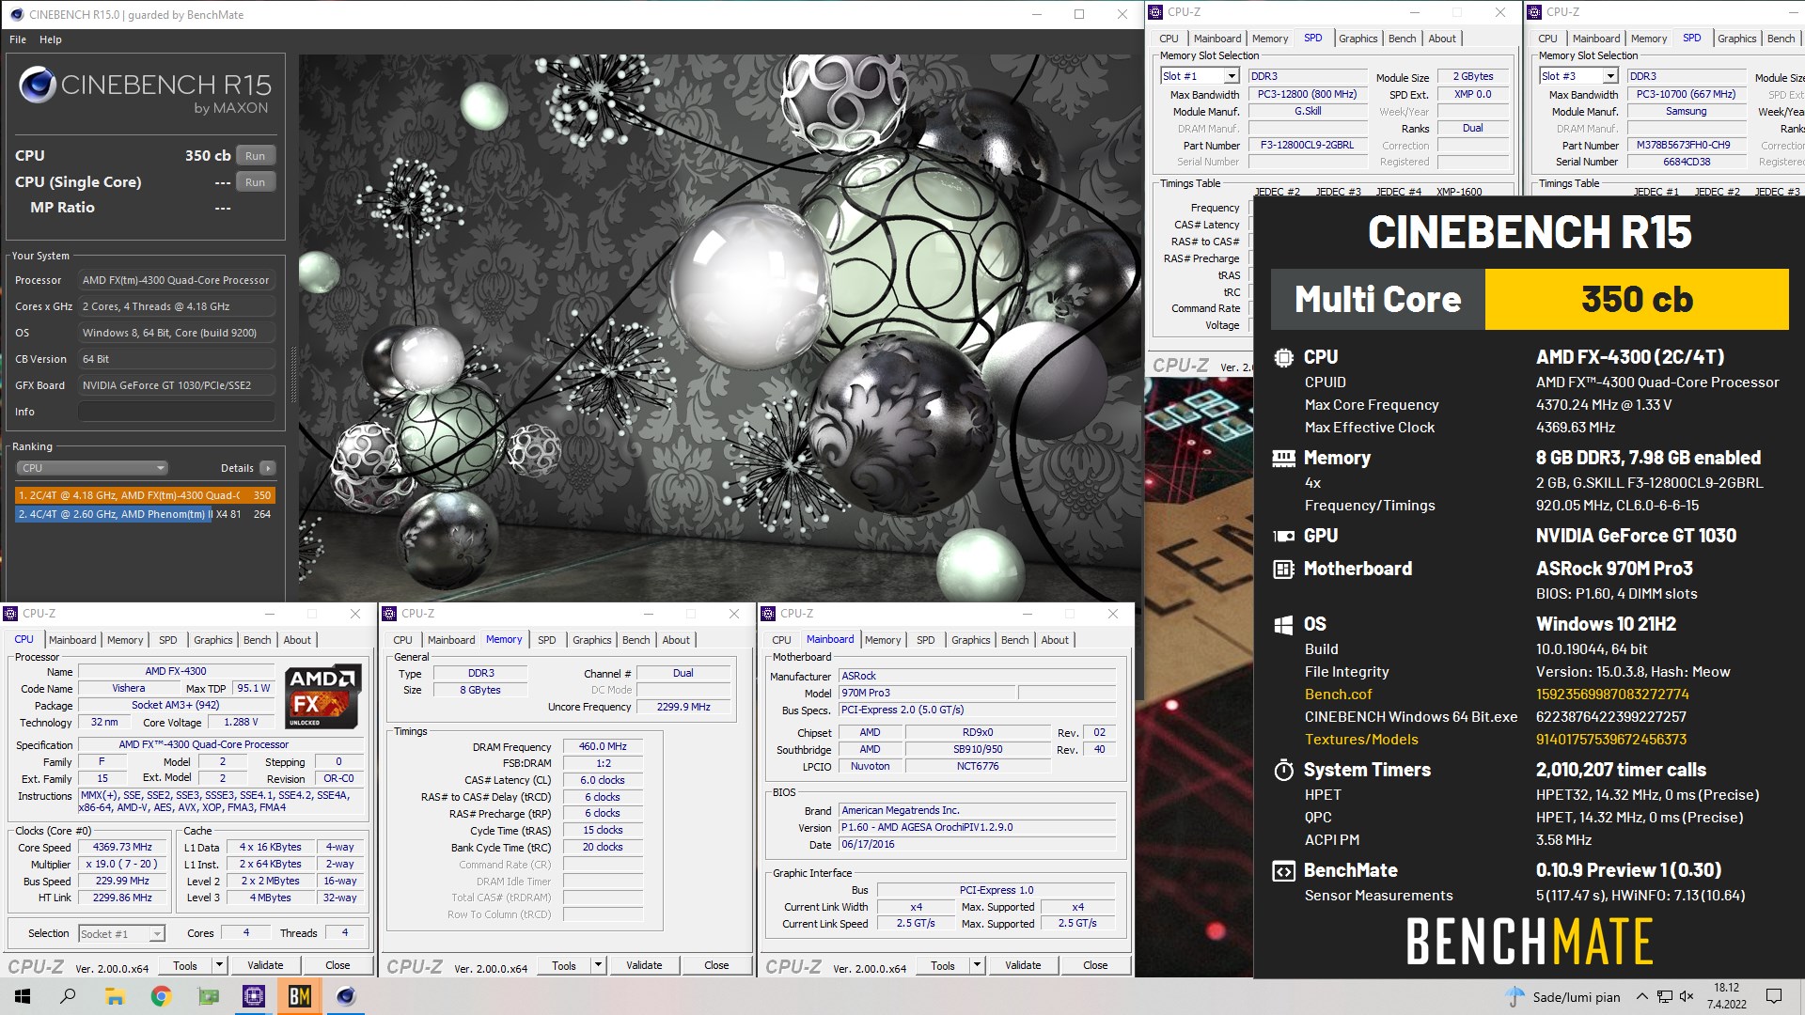Click the Textures/Models hash label
Viewport: 1805px width, 1015px height.
pyautogui.click(x=1361, y=740)
